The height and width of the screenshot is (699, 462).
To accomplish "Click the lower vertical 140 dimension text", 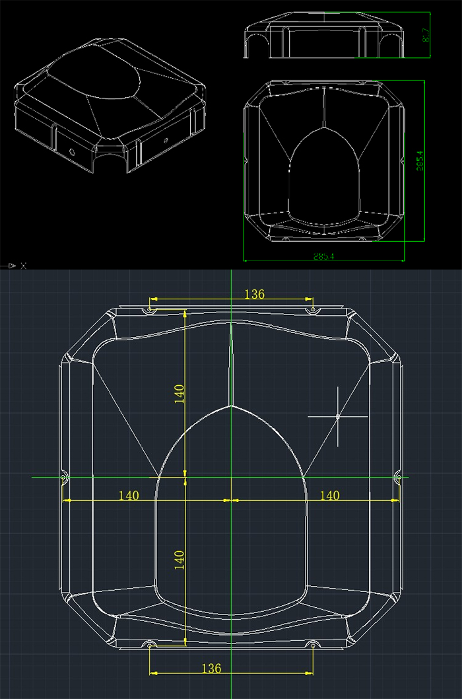I will point(180,560).
